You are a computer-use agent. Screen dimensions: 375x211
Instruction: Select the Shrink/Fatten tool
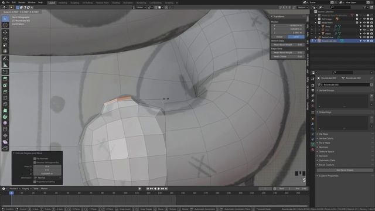click(5, 135)
